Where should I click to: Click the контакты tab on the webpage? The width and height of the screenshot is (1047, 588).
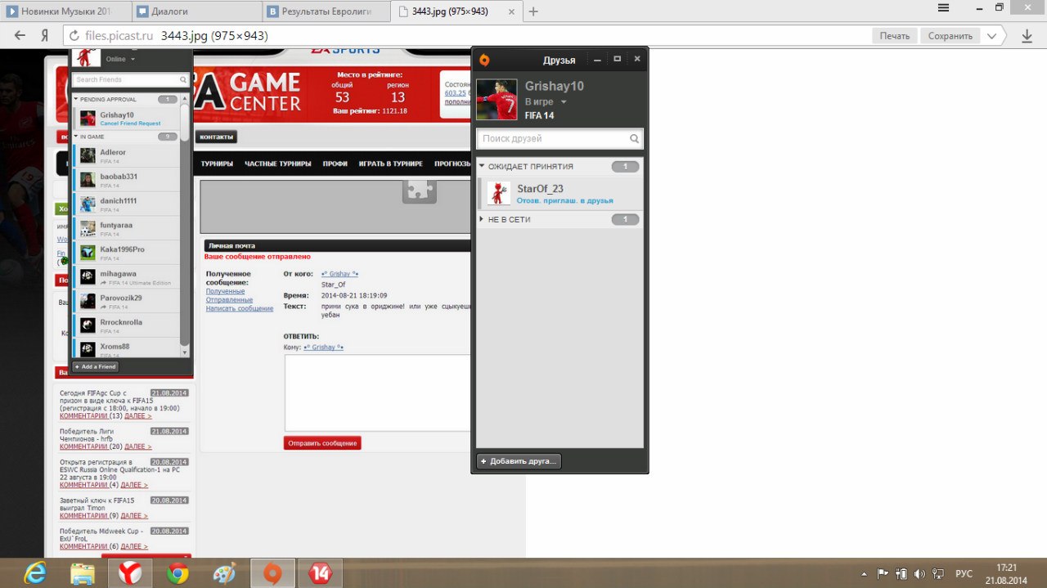click(217, 137)
